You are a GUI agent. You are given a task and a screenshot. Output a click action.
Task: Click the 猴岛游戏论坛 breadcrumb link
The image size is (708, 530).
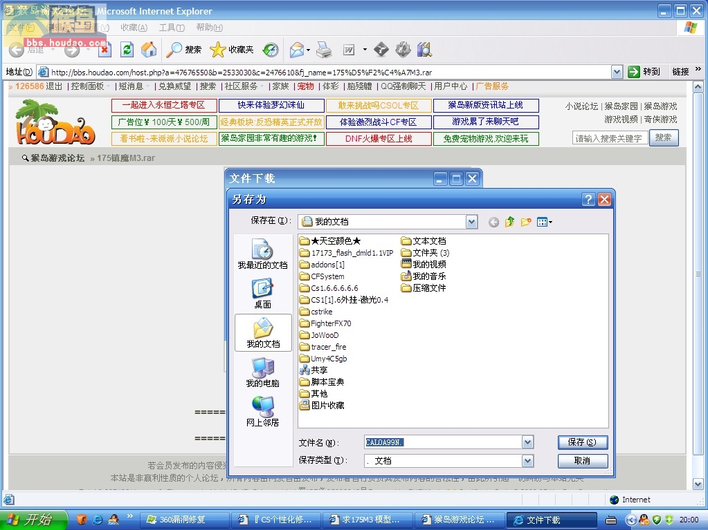click(57, 158)
